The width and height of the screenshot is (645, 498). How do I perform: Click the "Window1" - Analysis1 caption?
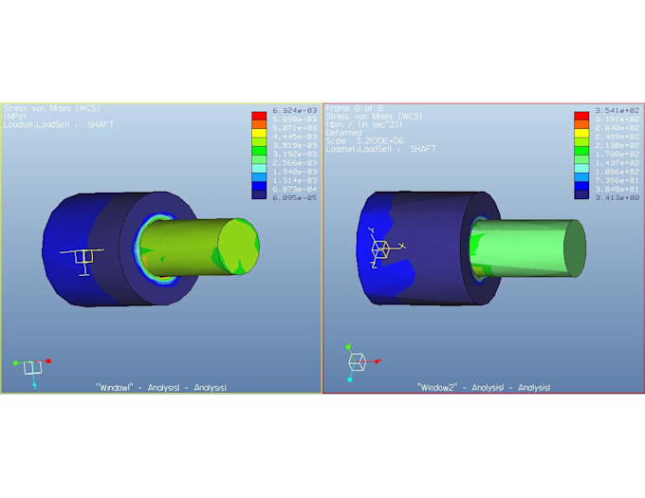pyautogui.click(x=161, y=387)
